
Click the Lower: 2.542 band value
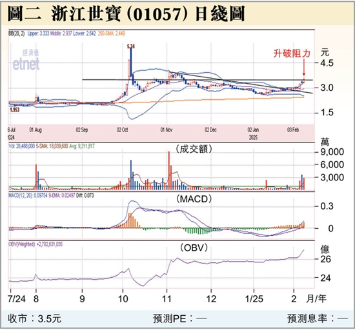coord(85,34)
